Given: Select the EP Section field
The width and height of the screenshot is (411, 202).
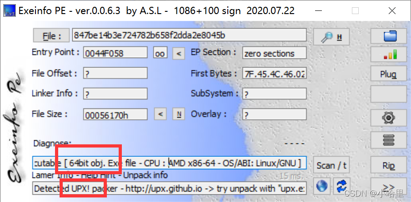Looking at the screenshot, I should [x=275, y=53].
